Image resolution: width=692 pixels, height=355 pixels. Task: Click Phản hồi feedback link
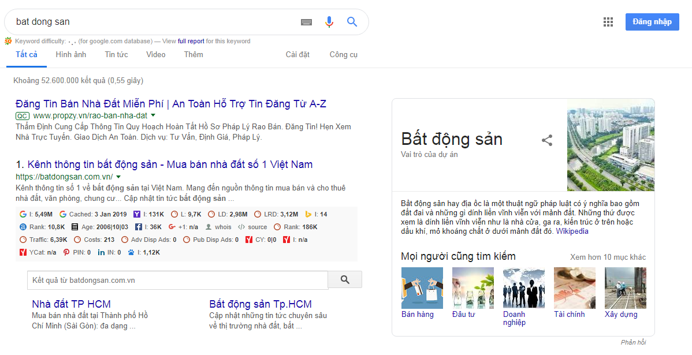(633, 342)
